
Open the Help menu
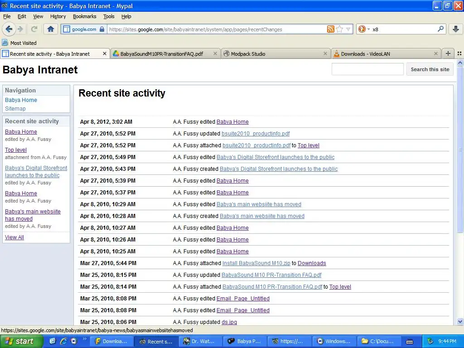click(126, 16)
